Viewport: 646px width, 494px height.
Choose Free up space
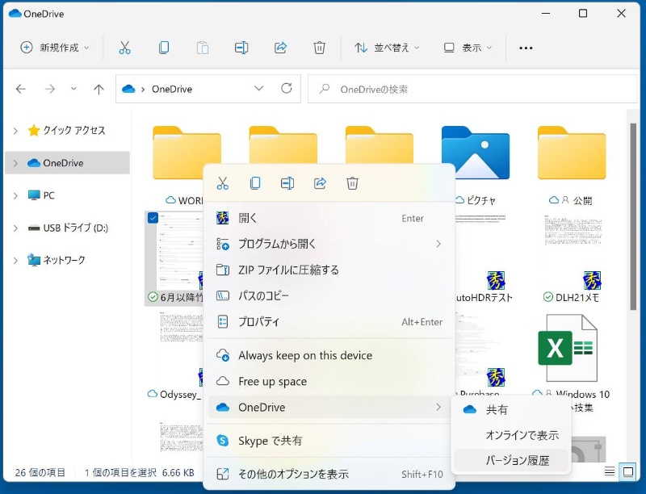point(329,381)
